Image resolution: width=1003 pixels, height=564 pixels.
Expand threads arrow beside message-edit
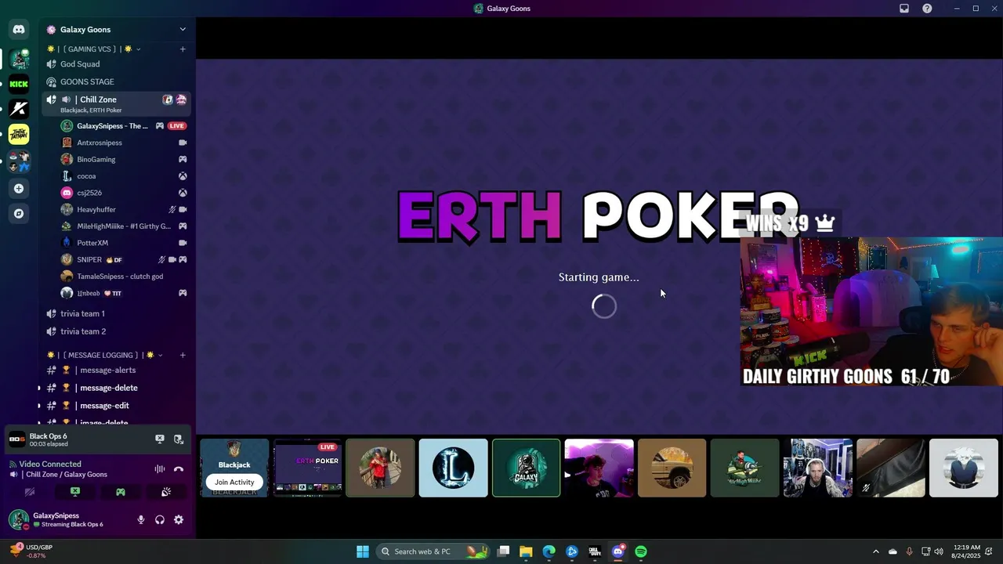pos(39,406)
